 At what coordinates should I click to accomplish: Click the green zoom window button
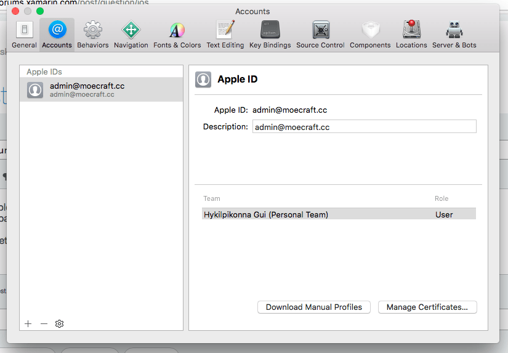tap(40, 11)
